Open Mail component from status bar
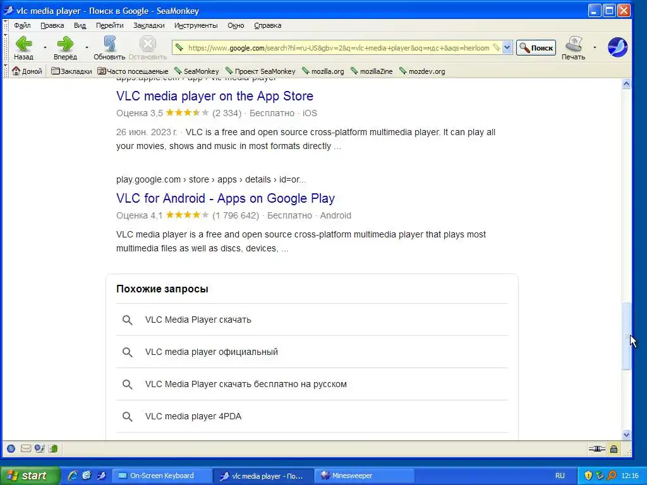The image size is (647, 485). (x=25, y=449)
